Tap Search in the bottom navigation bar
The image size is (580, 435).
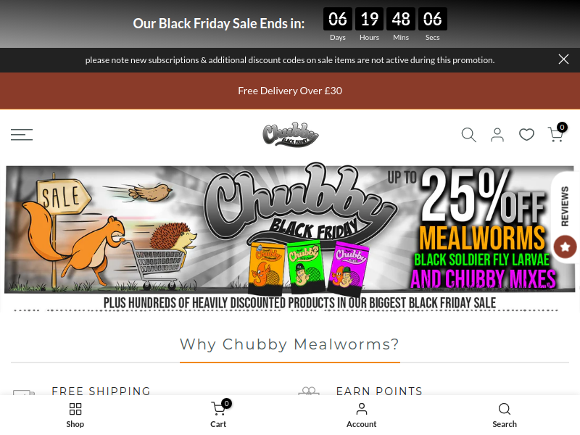tap(505, 415)
